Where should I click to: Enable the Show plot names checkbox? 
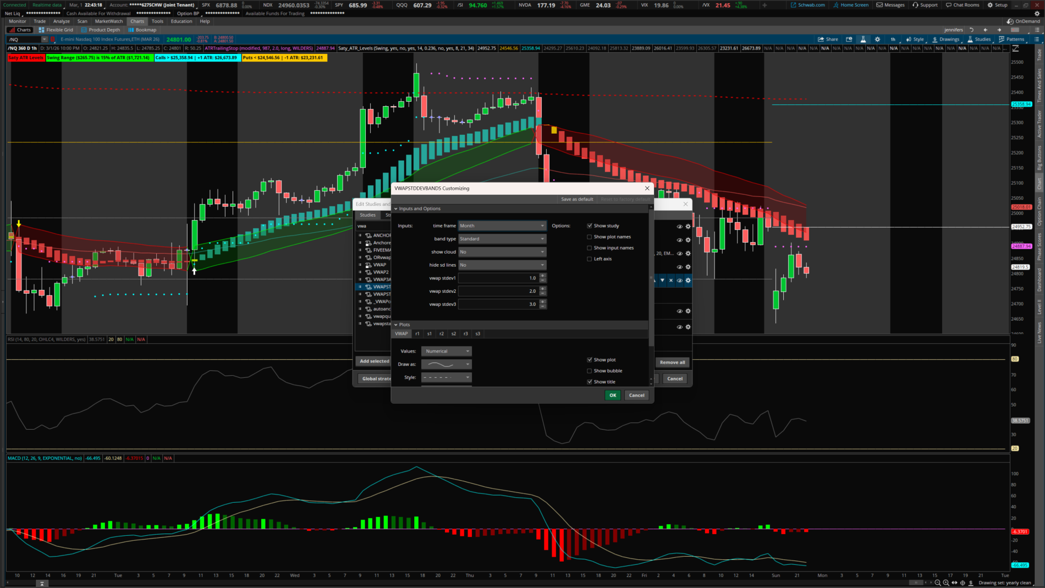point(590,237)
